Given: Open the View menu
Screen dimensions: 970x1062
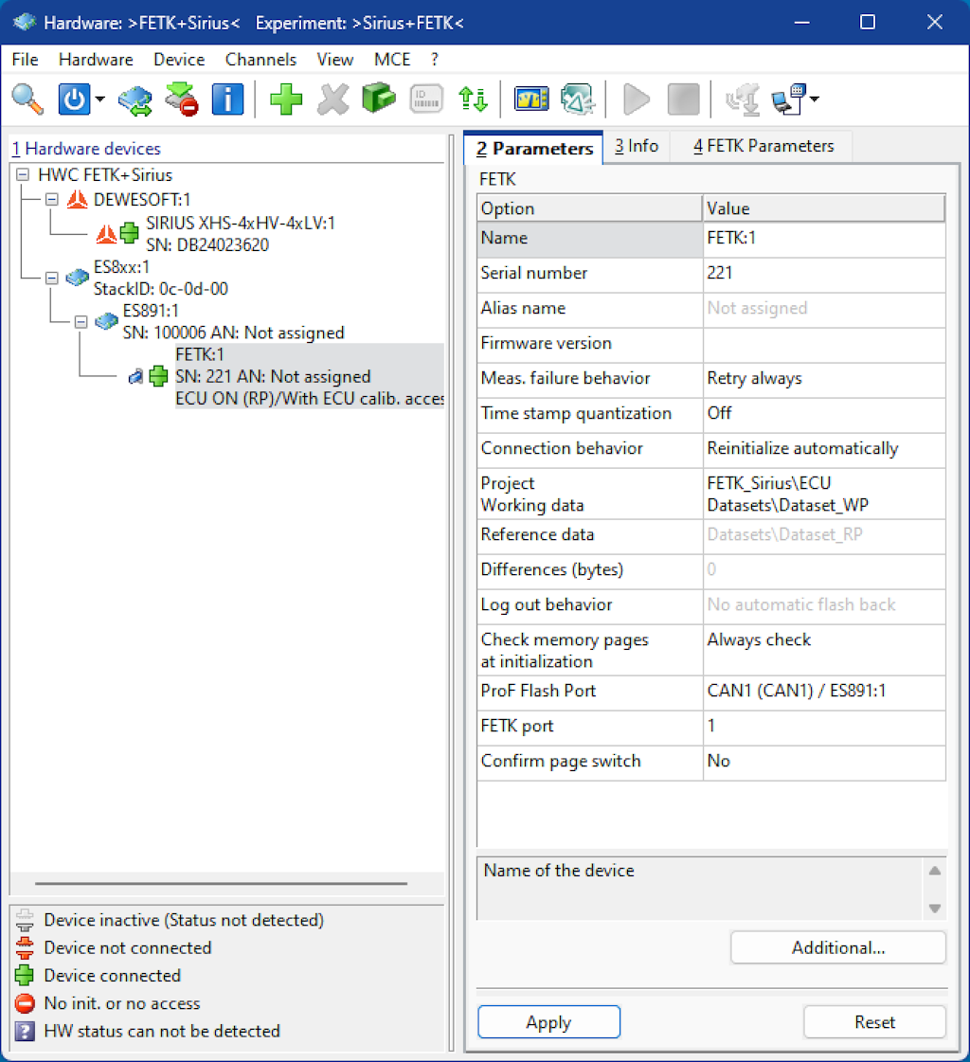Looking at the screenshot, I should [x=334, y=60].
